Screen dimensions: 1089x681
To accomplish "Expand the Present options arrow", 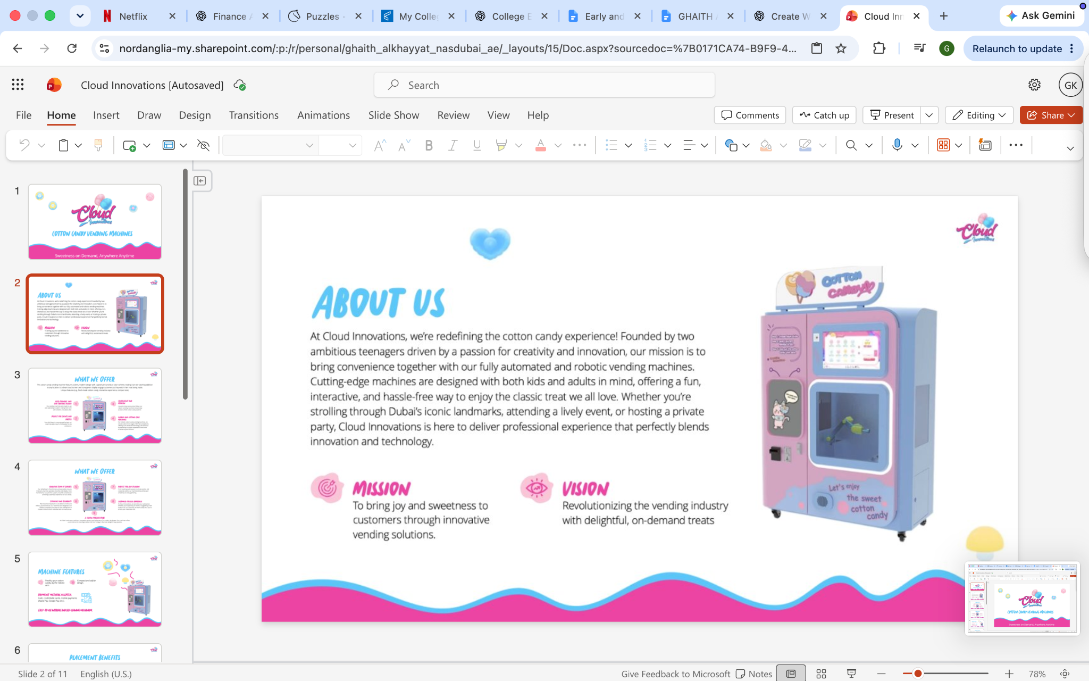I will 929,115.
